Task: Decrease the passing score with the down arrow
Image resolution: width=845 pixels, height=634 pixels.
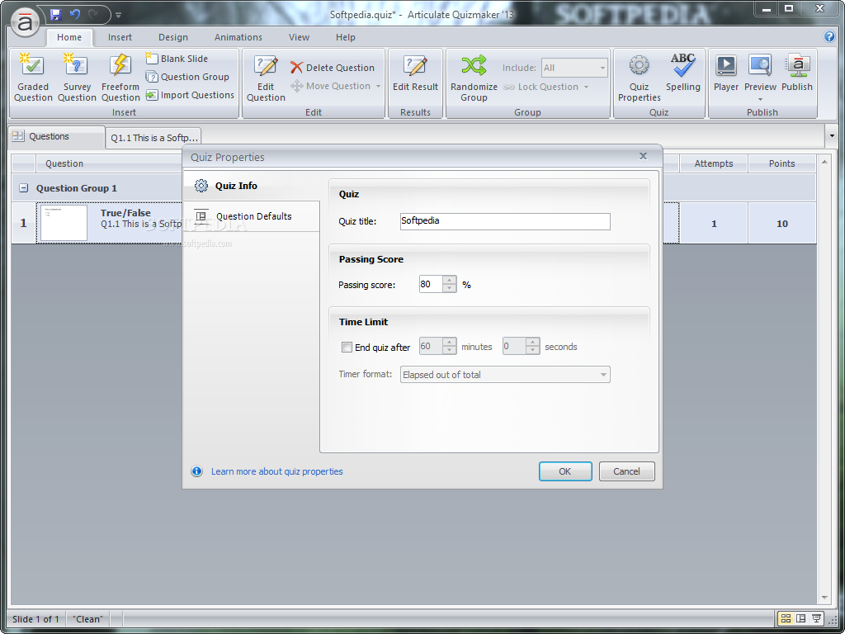Action: 450,288
